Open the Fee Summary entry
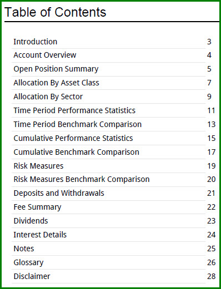 coord(37,207)
